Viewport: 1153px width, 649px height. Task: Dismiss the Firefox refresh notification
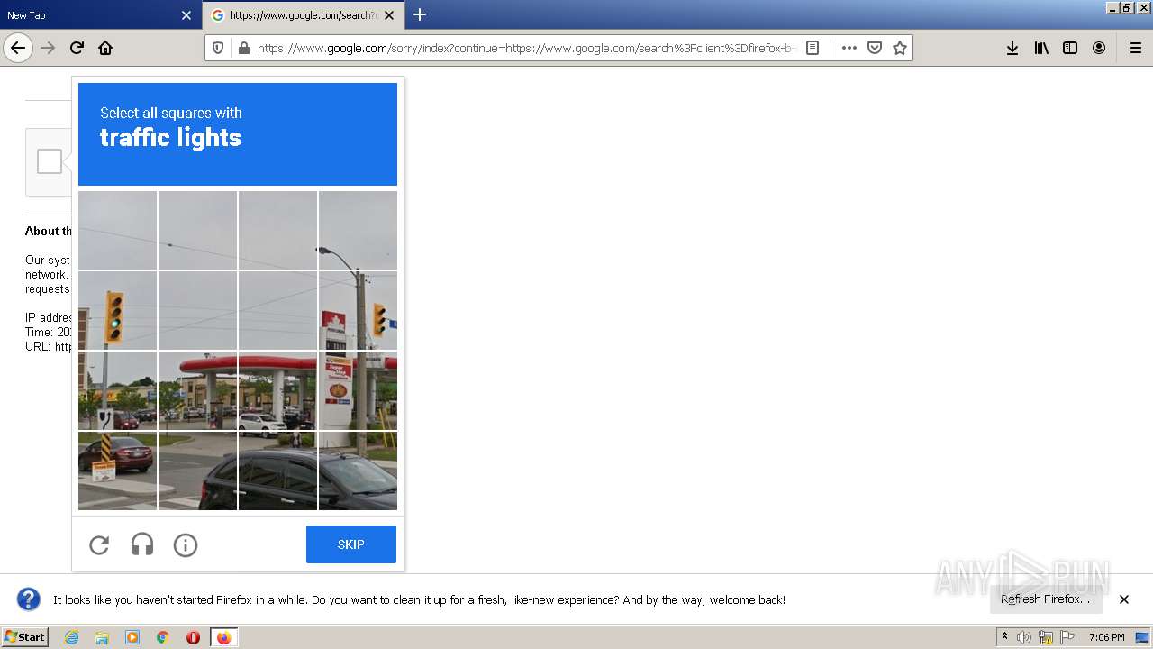1124,599
